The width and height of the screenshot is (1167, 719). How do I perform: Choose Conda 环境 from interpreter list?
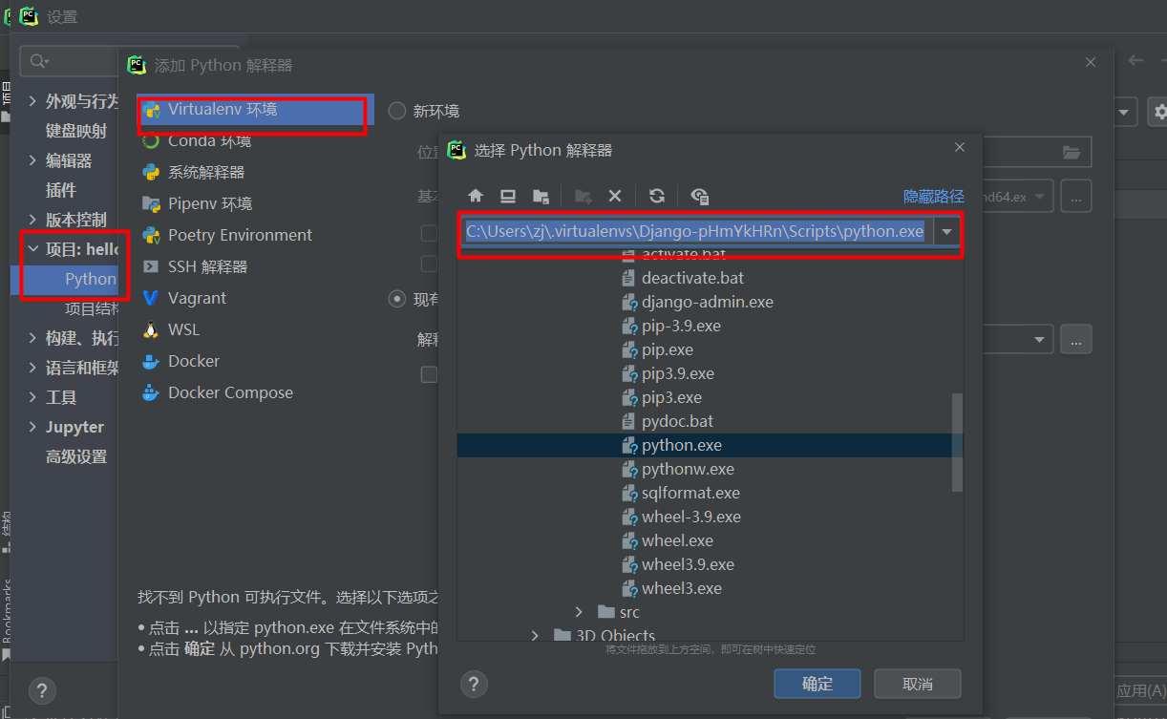pos(209,141)
